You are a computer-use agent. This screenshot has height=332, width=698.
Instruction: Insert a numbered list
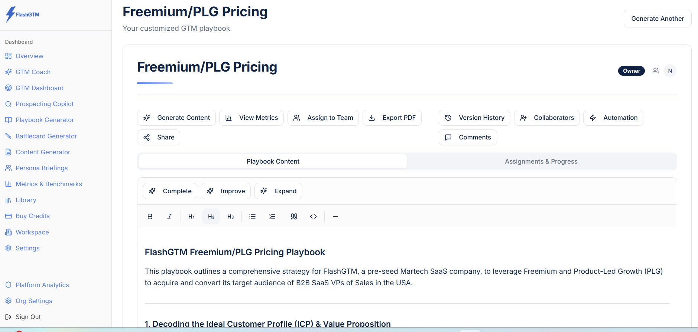tap(272, 217)
